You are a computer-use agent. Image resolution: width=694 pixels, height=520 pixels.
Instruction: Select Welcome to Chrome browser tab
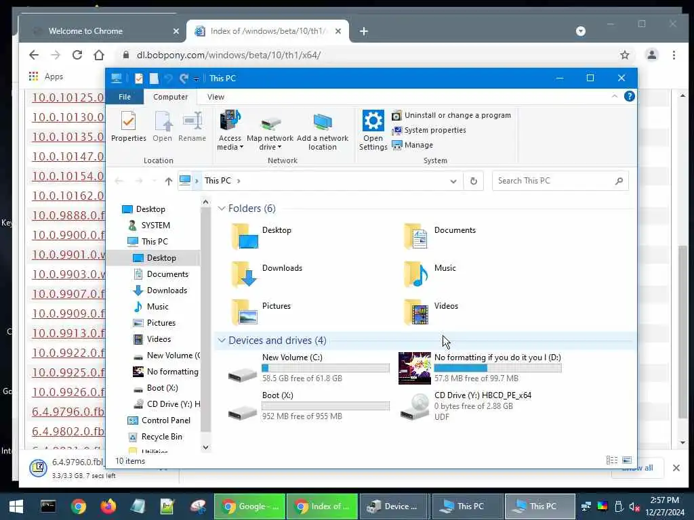(x=102, y=31)
